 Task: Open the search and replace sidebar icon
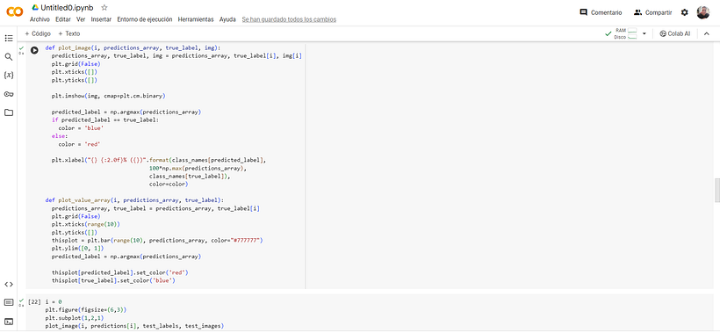(x=9, y=56)
